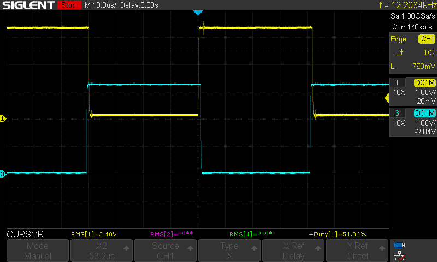Click the USB connection status icon

click(x=400, y=245)
